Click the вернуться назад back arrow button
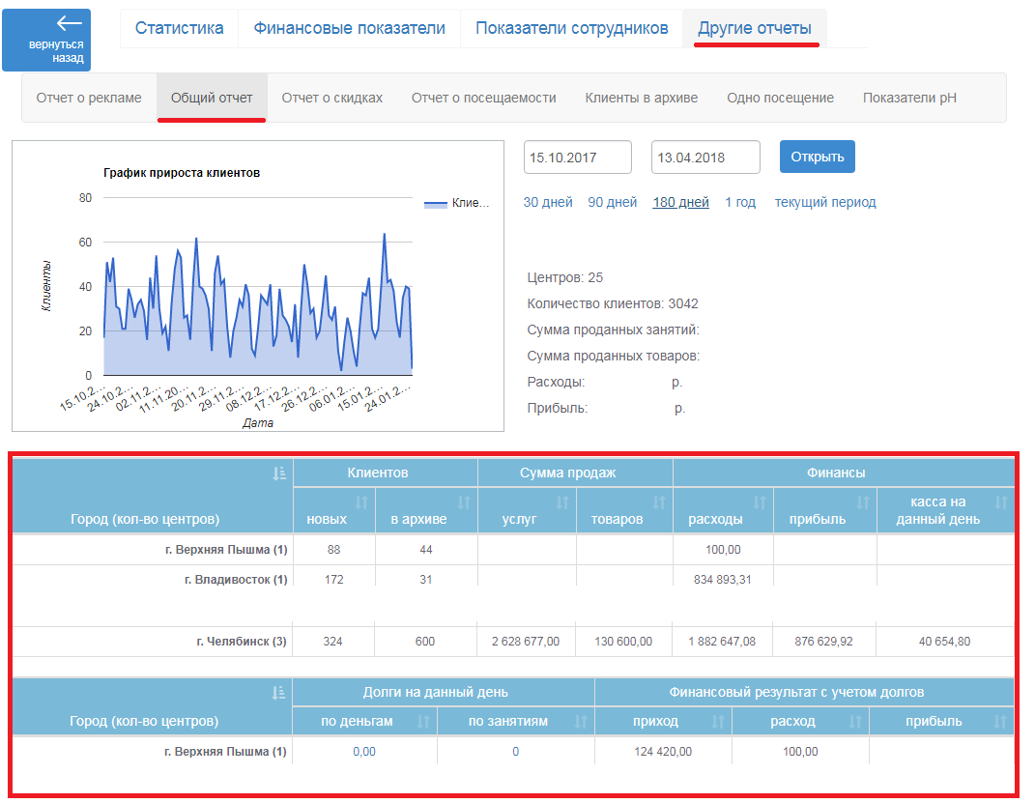Screen dimensions: 1035x803 [46, 40]
